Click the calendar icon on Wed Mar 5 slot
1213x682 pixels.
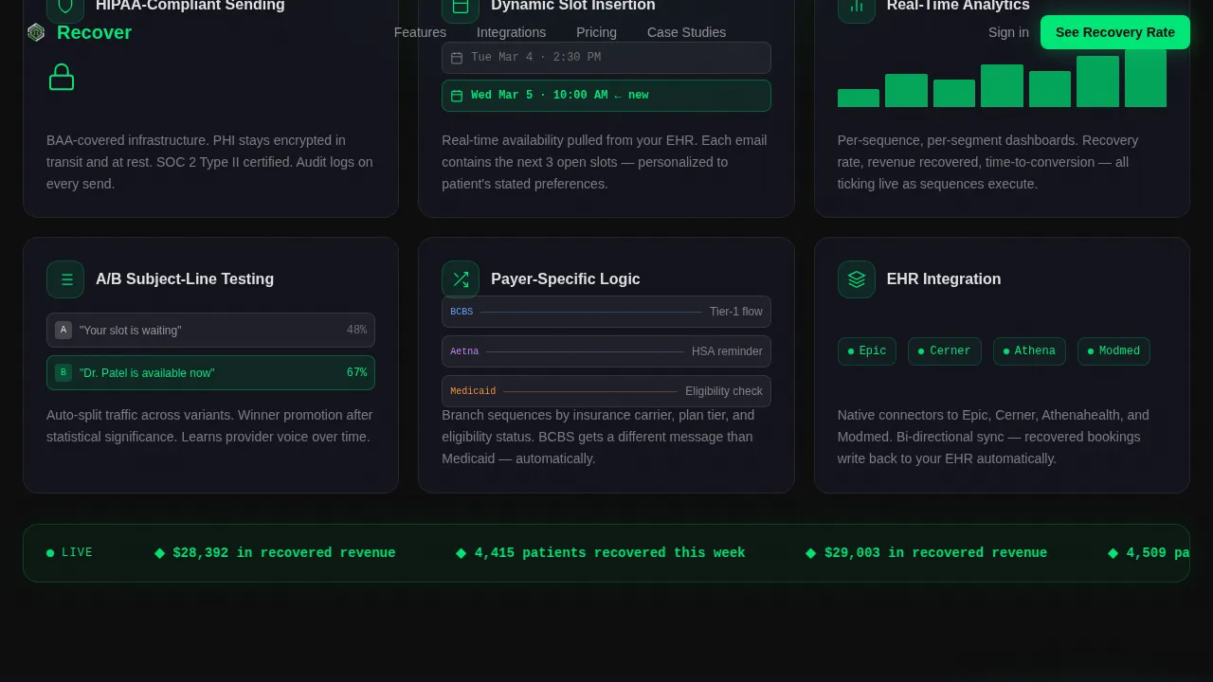457,96
